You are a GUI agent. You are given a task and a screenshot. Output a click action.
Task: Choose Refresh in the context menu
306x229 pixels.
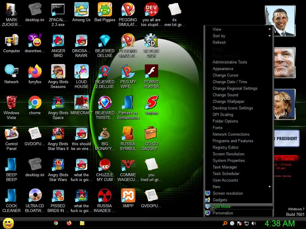tap(239, 42)
